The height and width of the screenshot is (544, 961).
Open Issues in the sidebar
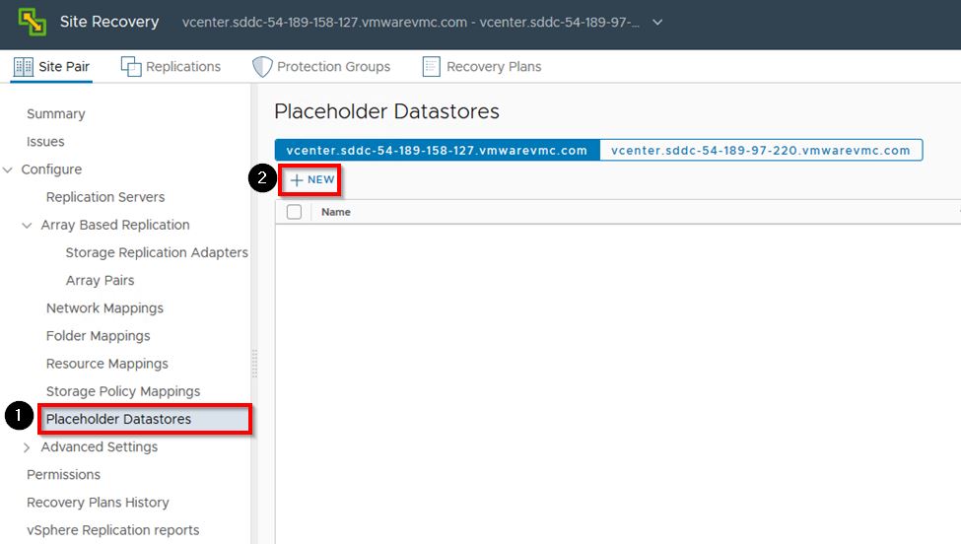click(x=45, y=142)
